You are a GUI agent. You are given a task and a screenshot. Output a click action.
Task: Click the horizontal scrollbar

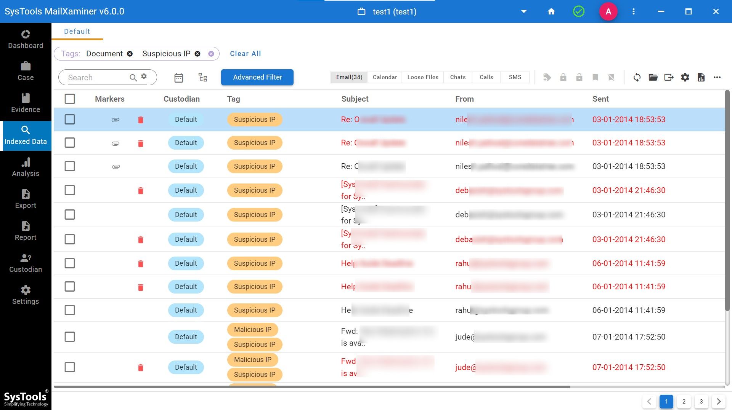[312, 387]
